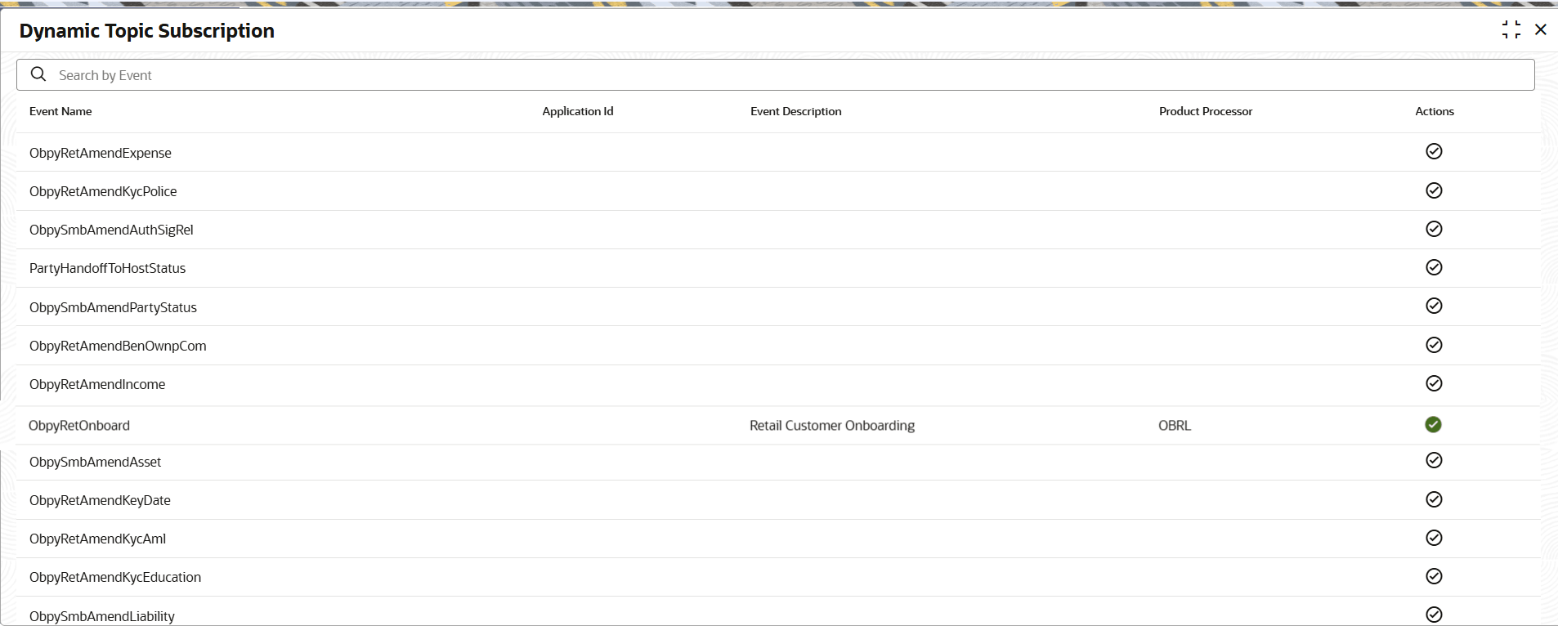Select the ObpyRetAmendExpense event name
1558x626 pixels.
[101, 153]
